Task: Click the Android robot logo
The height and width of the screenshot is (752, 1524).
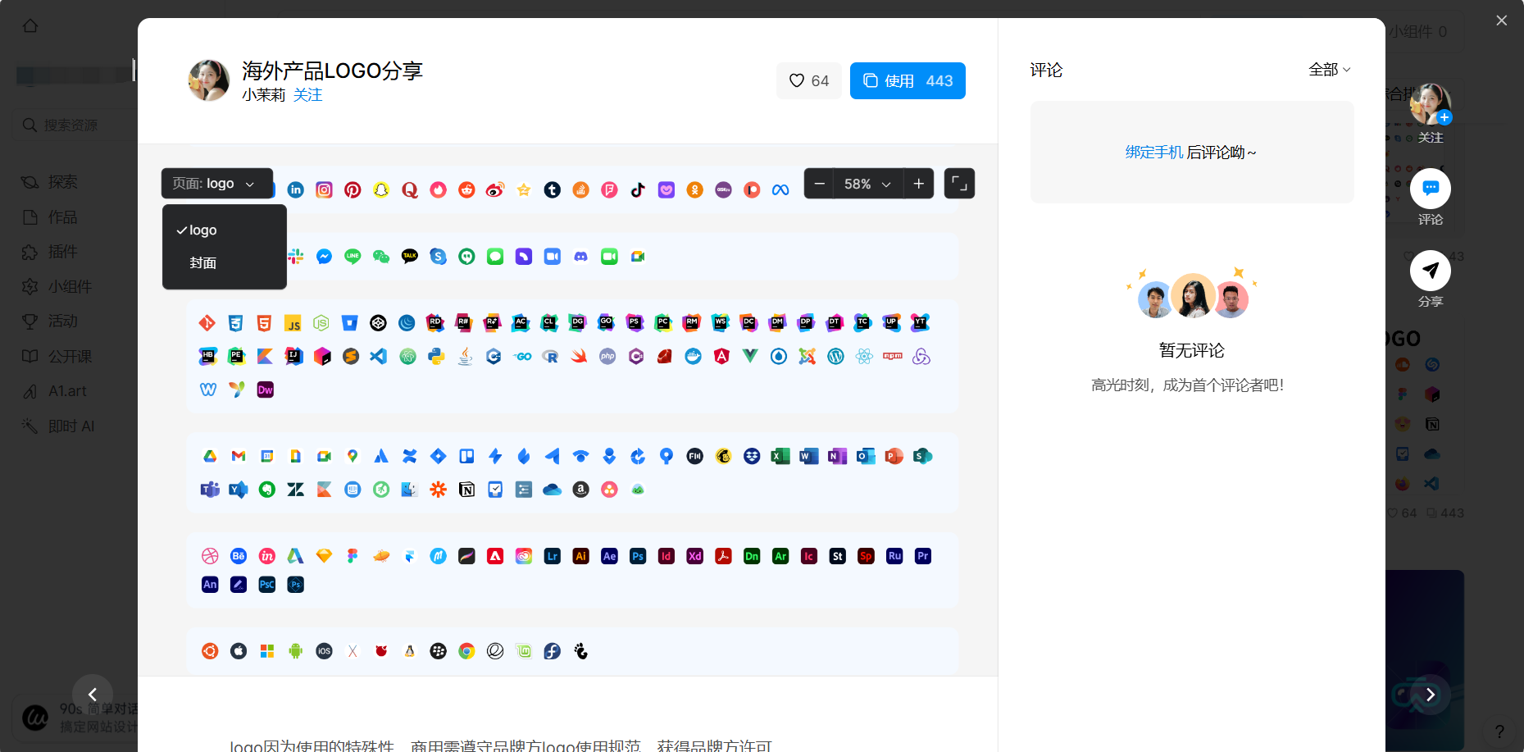Action: pyautogui.click(x=295, y=651)
